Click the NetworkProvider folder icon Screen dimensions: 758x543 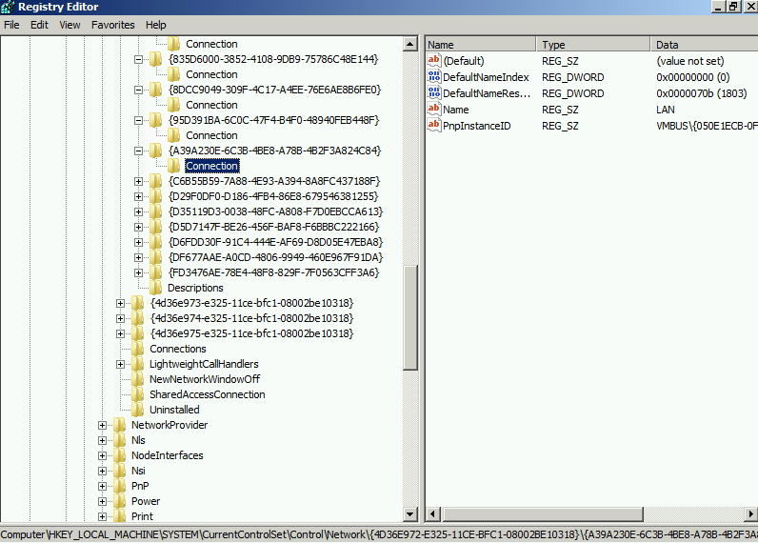click(119, 425)
